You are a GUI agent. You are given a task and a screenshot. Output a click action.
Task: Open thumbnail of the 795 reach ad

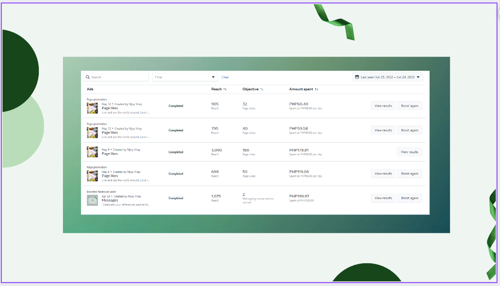92,132
